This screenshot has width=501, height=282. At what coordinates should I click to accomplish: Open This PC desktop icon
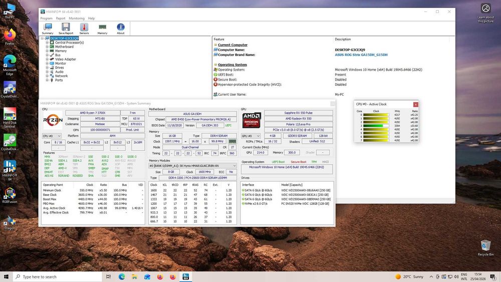pos(10,11)
